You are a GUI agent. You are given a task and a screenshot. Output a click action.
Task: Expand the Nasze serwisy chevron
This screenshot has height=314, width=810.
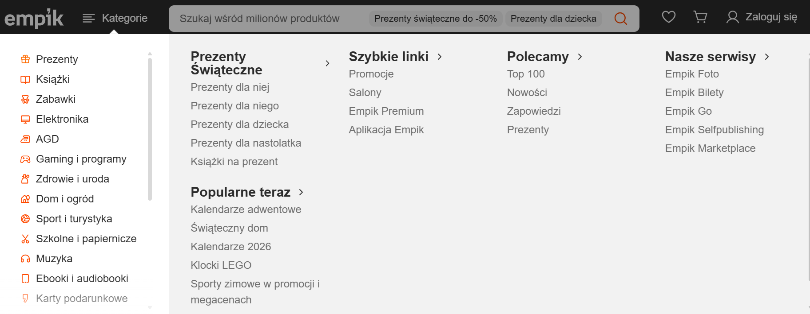[x=767, y=57]
